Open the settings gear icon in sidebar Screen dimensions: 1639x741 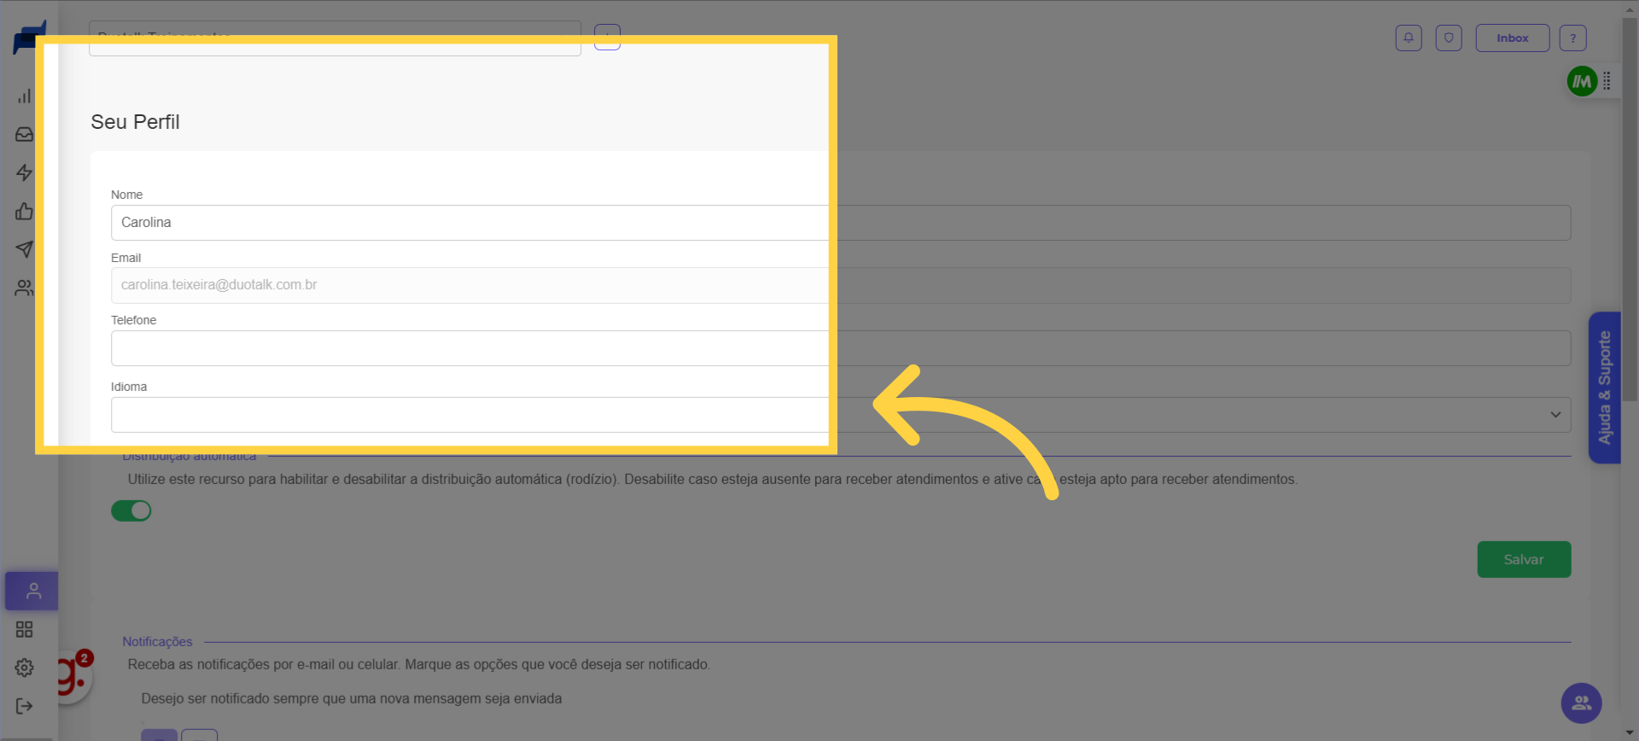[x=24, y=668]
